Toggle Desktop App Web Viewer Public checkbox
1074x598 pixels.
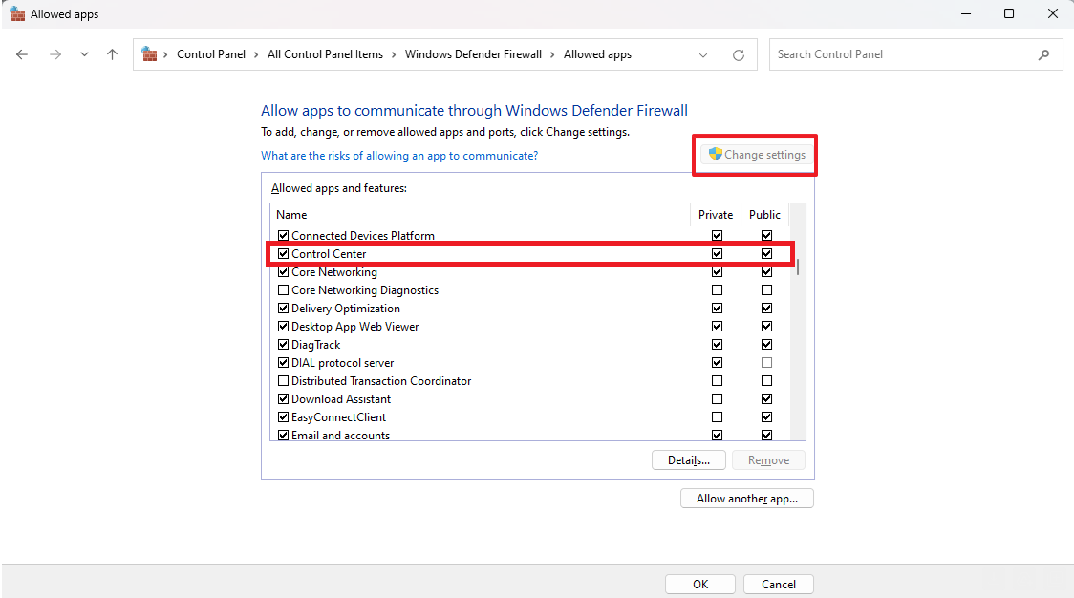click(x=766, y=327)
